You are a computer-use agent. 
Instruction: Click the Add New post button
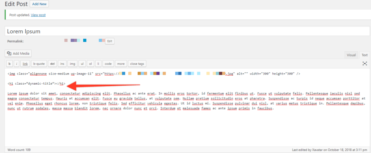pyautogui.click(x=39, y=4)
